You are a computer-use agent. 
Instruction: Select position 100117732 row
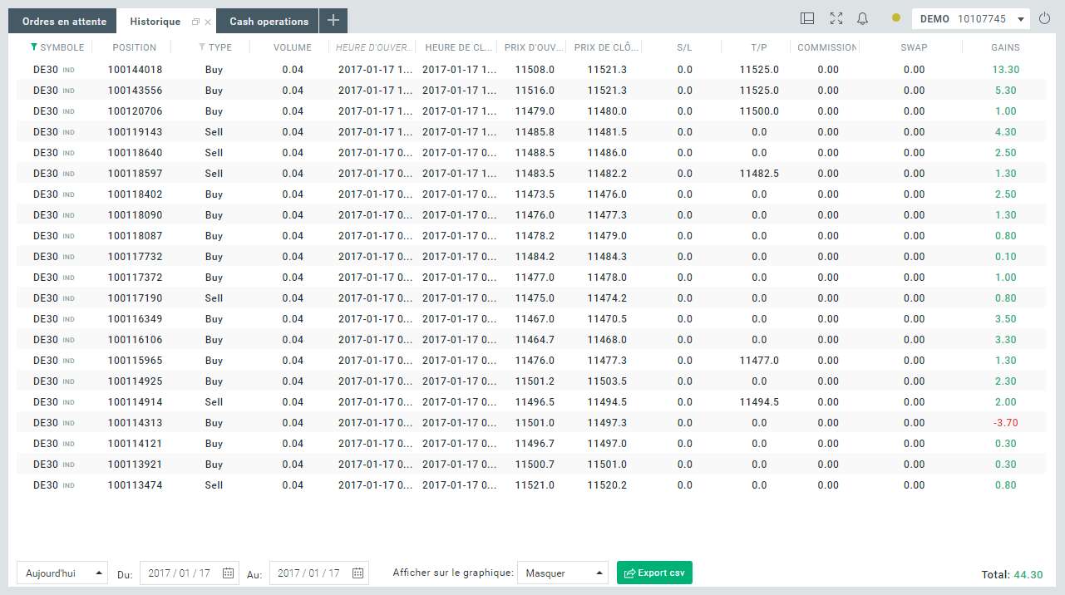[530, 257]
